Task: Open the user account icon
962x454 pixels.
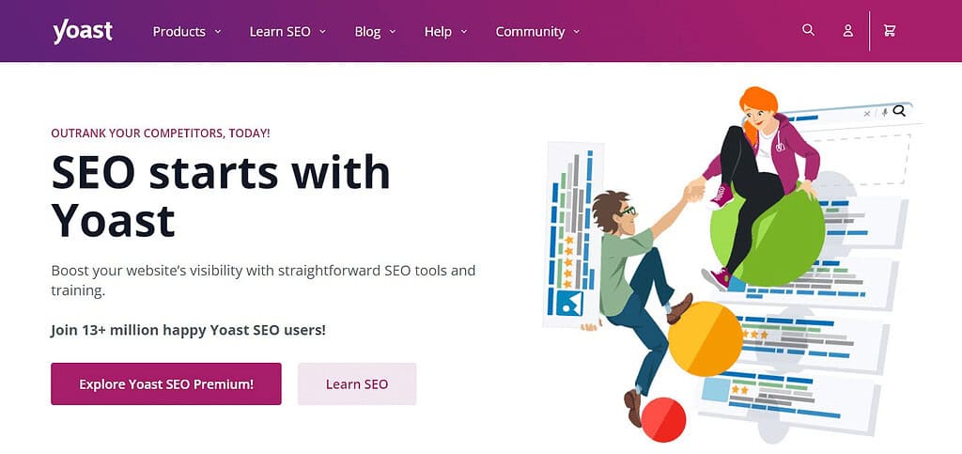Action: 848,31
